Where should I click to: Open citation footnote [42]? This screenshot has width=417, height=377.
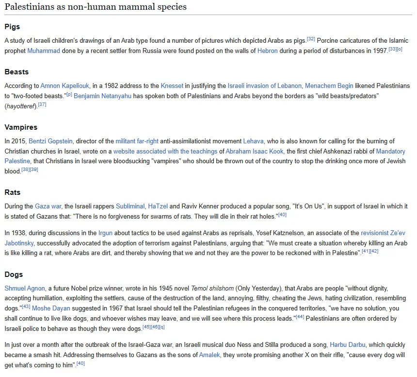pos(374,251)
